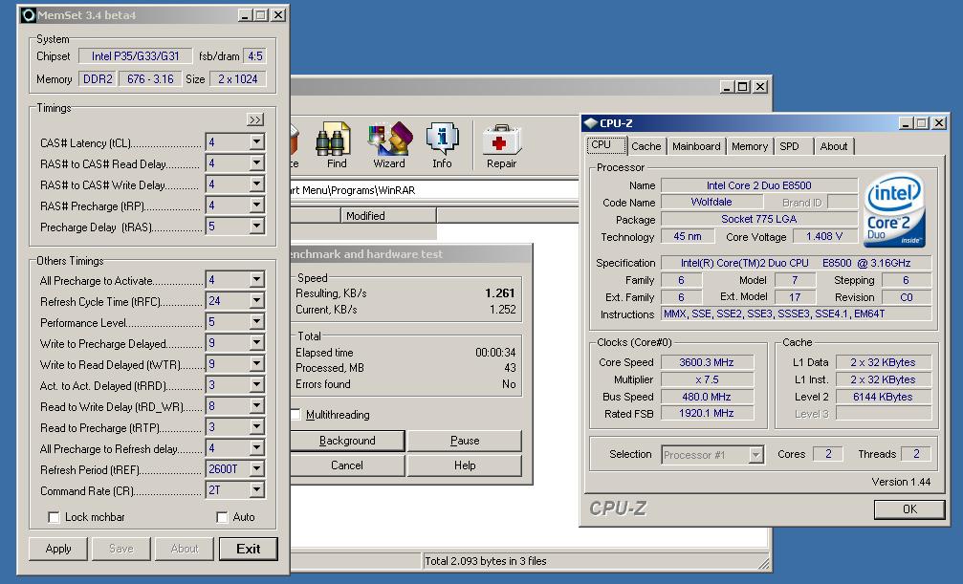Open the RAS# to CAS# Write Delay dropdown
This screenshot has width=963, height=584.
[x=256, y=184]
